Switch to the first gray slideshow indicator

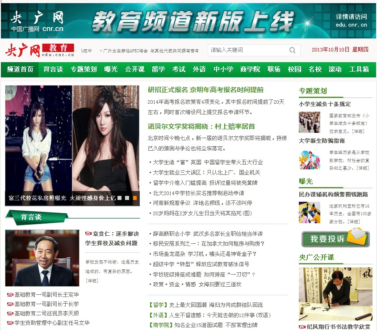pos(119,198)
